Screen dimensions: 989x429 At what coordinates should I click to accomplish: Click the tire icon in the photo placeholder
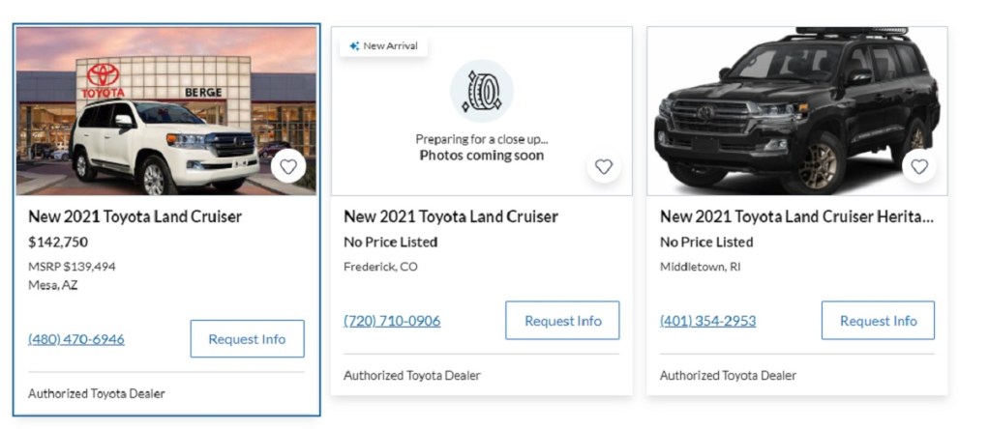(x=481, y=92)
